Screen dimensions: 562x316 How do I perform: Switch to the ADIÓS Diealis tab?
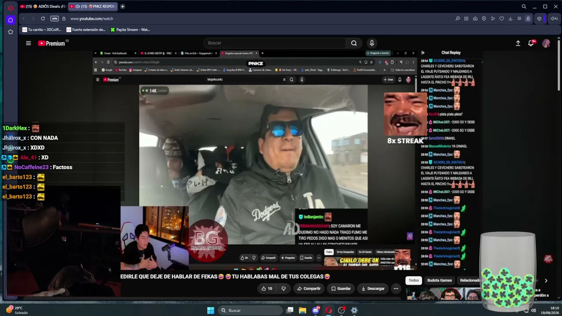(43, 7)
